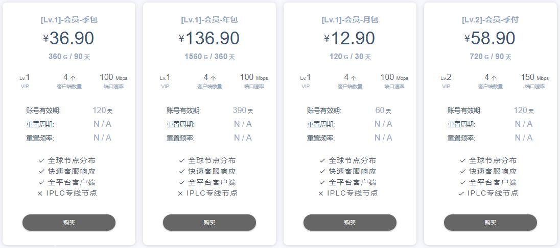Purchase the Lv.2 季付 membership plan

pos(491,223)
